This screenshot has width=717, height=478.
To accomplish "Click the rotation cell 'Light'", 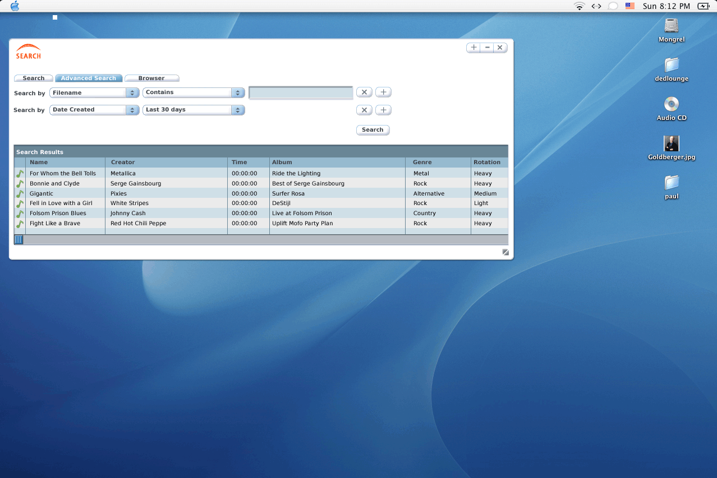I will [481, 203].
